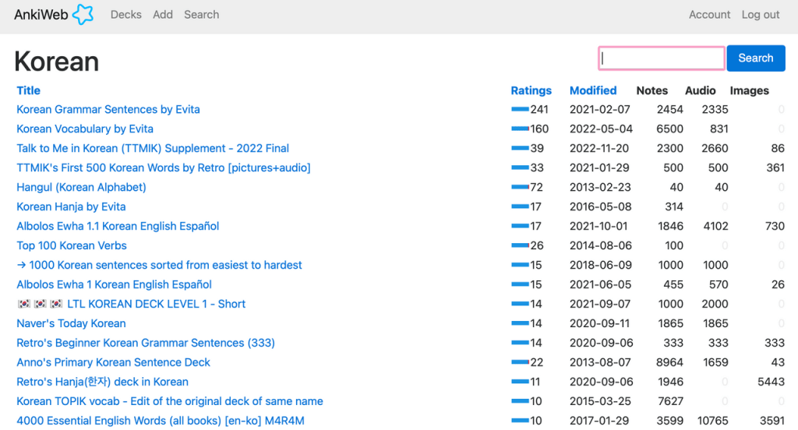Open Hangul (Korean Alphabet) deck
Screen dimensions: 798x430
tap(81, 187)
